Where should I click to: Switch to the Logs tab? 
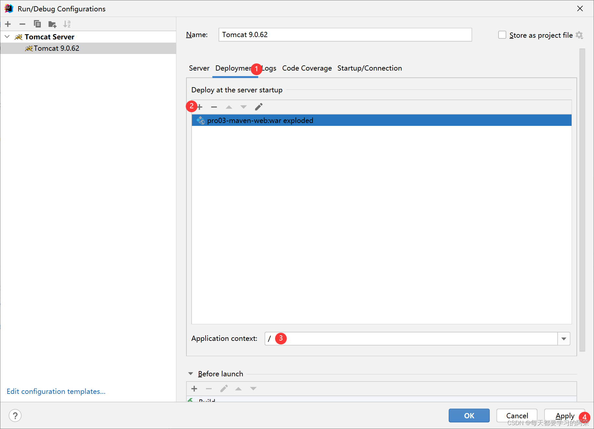point(269,68)
